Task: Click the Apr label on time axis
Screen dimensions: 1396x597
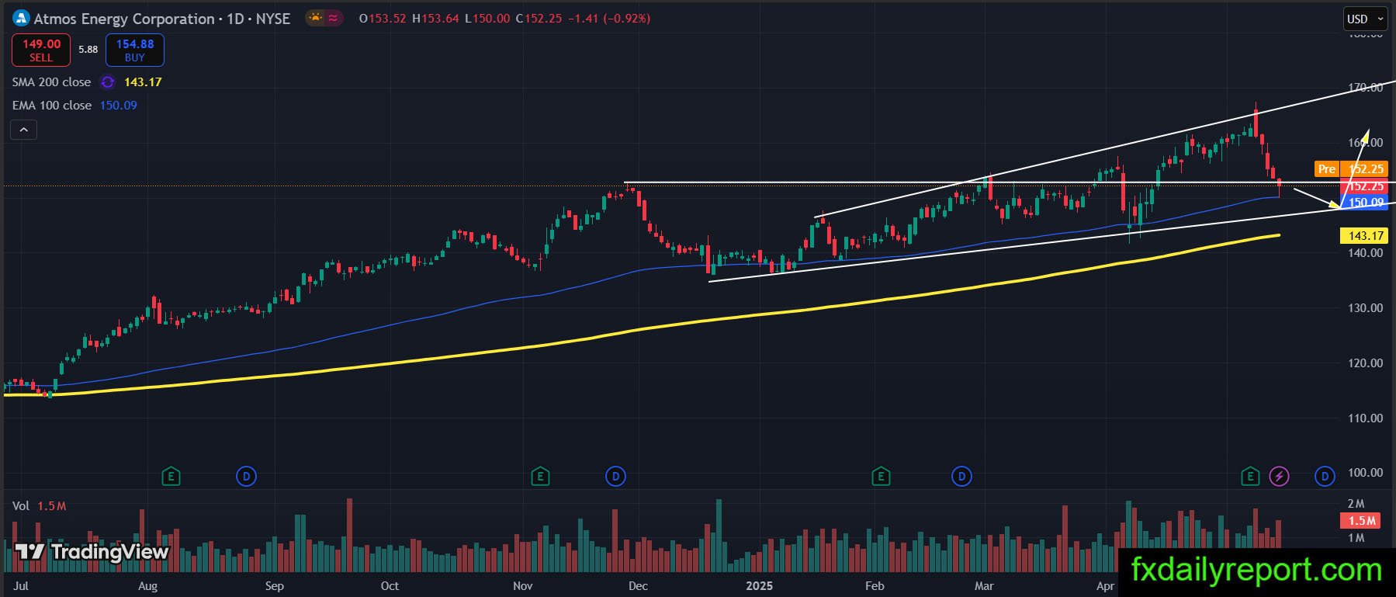Action: click(x=1106, y=586)
